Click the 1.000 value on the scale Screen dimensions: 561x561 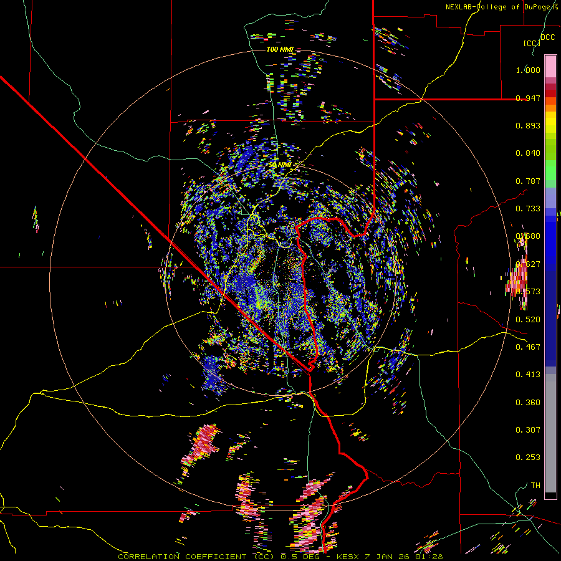[x=528, y=70]
